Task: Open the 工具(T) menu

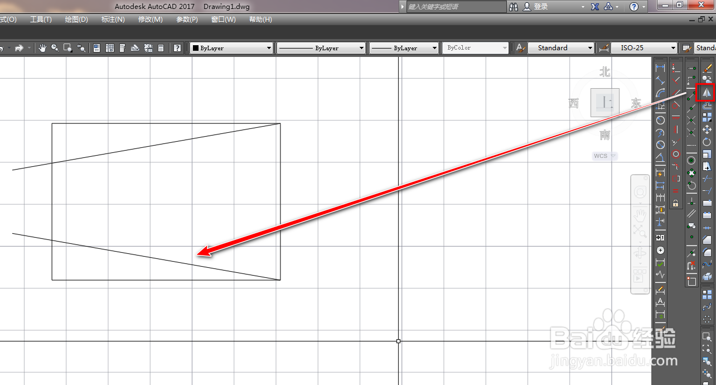Action: pyautogui.click(x=41, y=20)
